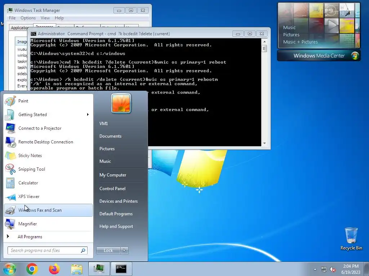Open Music from Start menu
Viewport: 369px width, 276px height.
(105, 161)
